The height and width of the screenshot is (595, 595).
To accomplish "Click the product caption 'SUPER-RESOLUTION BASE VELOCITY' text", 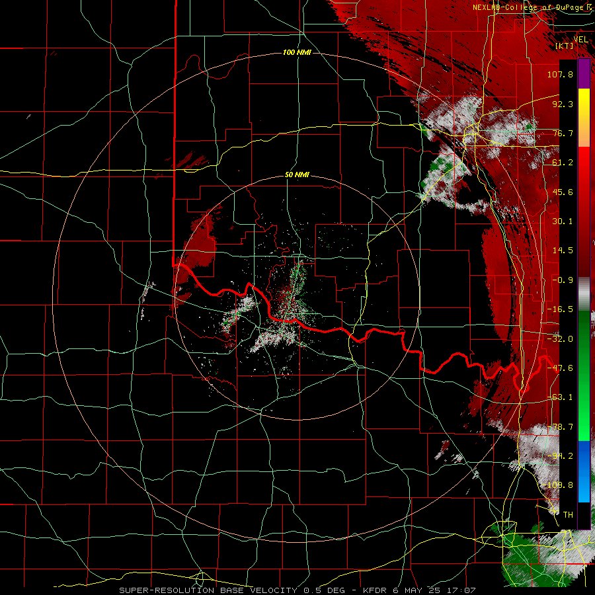I will 210,590.
